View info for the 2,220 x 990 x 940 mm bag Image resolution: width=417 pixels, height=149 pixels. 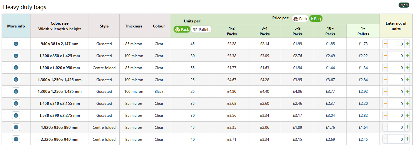pos(16,139)
